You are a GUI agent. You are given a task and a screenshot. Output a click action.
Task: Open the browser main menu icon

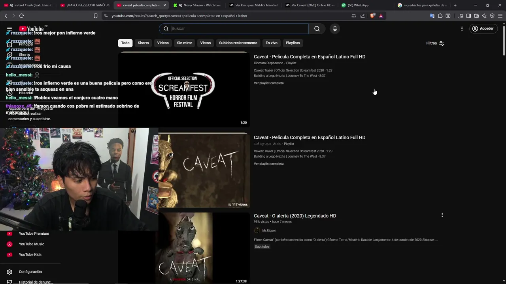pyautogui.click(x=500, y=16)
